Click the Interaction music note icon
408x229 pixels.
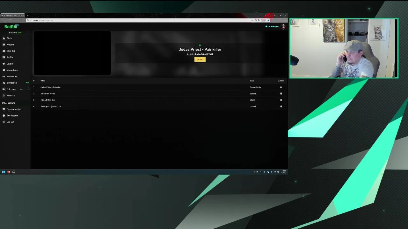click(4, 83)
